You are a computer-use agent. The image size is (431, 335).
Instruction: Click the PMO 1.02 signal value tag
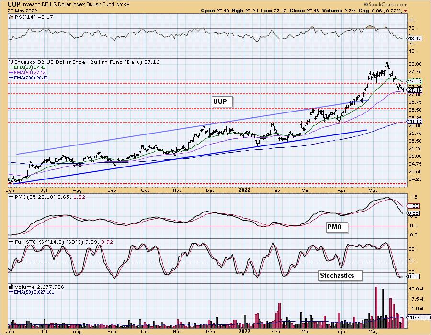click(413, 206)
